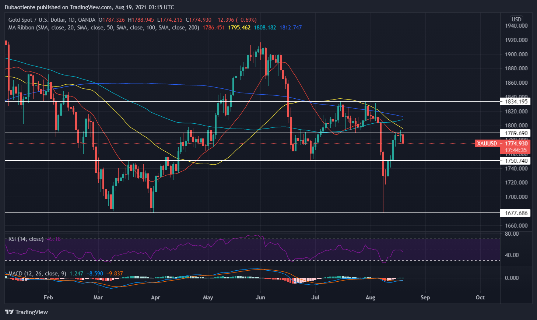
Task: Click the 1900.000 price axis label
Action: point(516,54)
